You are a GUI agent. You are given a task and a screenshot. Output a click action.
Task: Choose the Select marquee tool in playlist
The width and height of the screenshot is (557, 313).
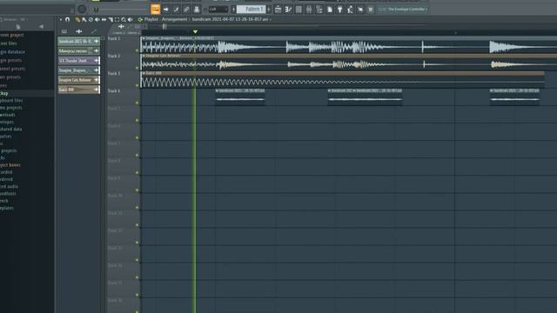(117, 19)
